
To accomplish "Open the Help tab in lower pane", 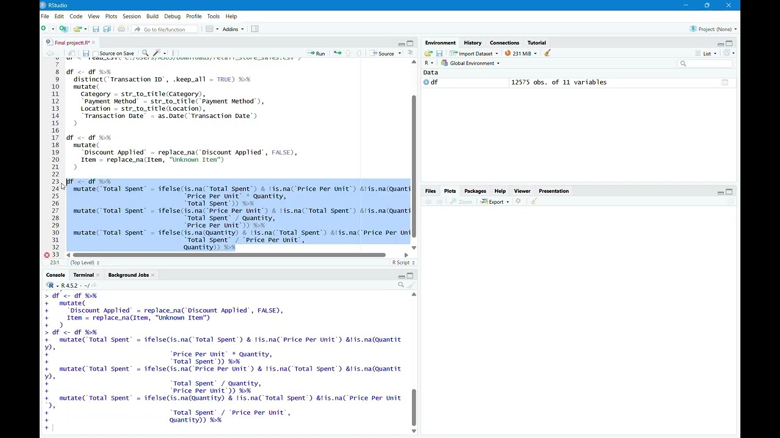I will (x=500, y=191).
